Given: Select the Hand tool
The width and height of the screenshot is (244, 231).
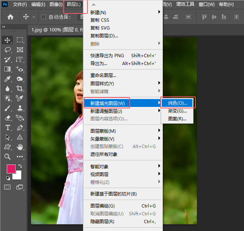Looking at the screenshot, I should 20,147.
